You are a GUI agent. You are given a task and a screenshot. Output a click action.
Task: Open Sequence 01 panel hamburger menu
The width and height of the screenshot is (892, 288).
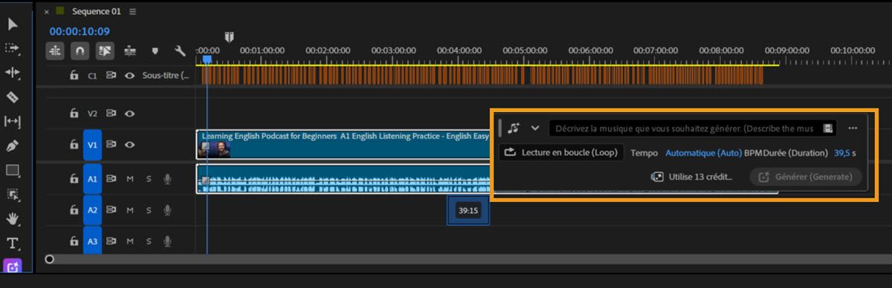tap(132, 12)
